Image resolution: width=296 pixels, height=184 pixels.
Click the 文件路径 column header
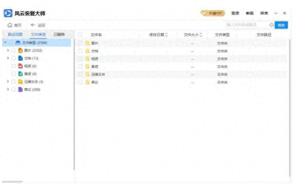click(x=264, y=35)
